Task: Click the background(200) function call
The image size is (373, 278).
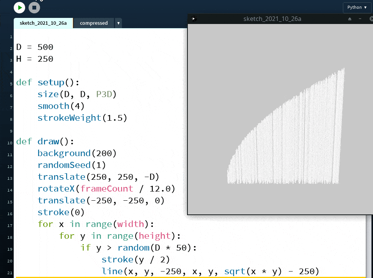Action: coord(77,153)
